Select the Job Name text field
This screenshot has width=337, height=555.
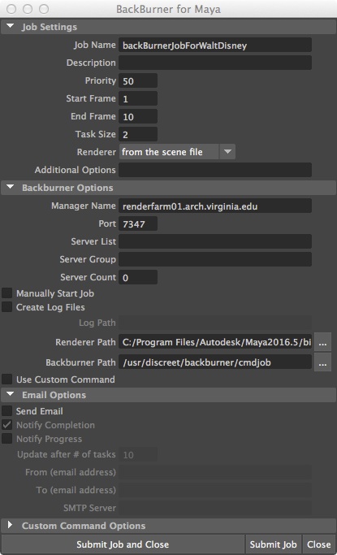coord(215,46)
